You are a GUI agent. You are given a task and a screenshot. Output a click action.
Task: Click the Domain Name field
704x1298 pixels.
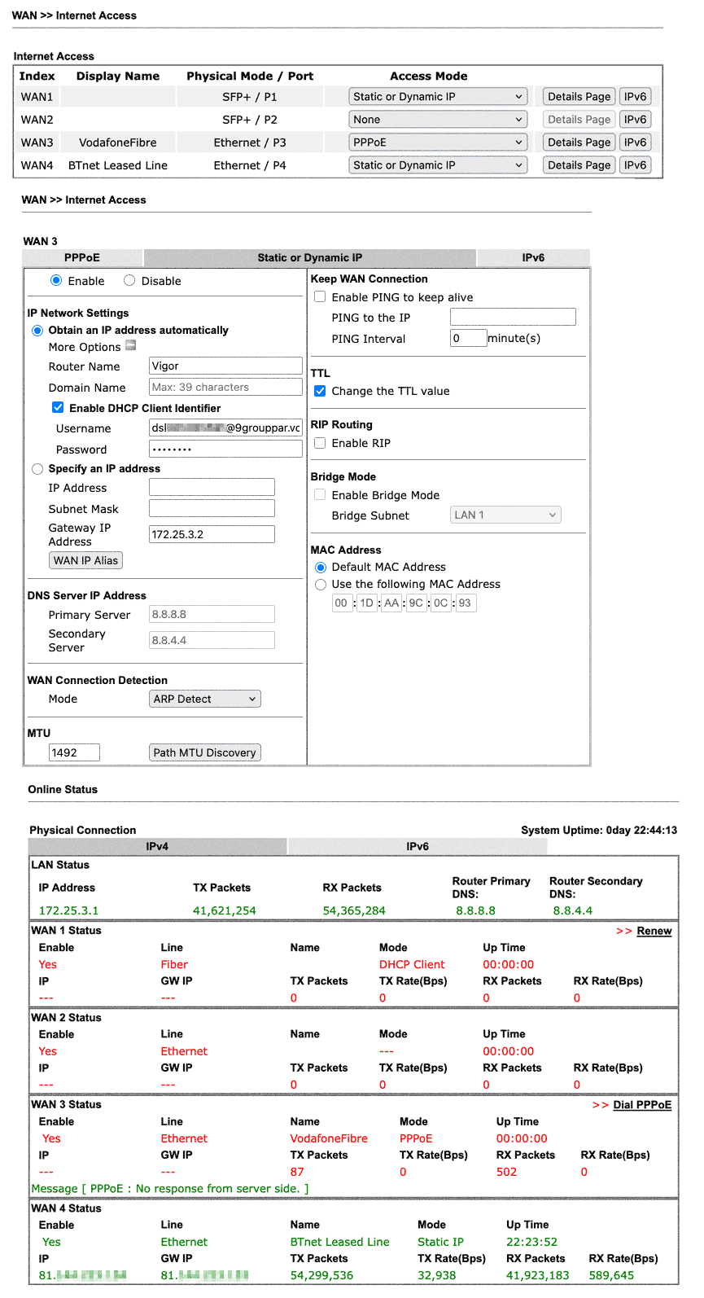click(x=225, y=387)
